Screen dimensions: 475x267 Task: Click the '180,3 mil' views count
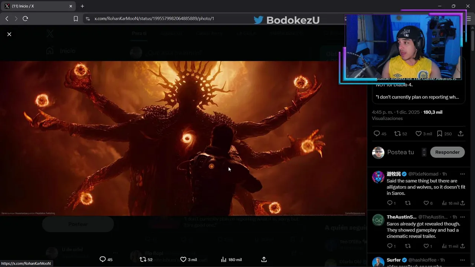433,112
